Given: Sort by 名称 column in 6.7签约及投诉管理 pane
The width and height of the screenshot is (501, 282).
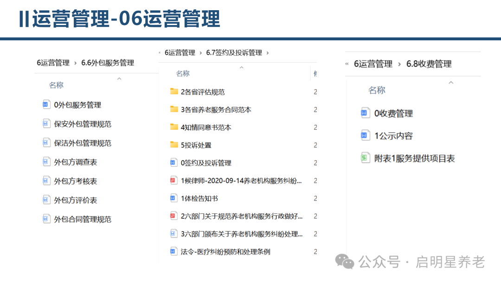Looking at the screenshot, I should [x=183, y=74].
